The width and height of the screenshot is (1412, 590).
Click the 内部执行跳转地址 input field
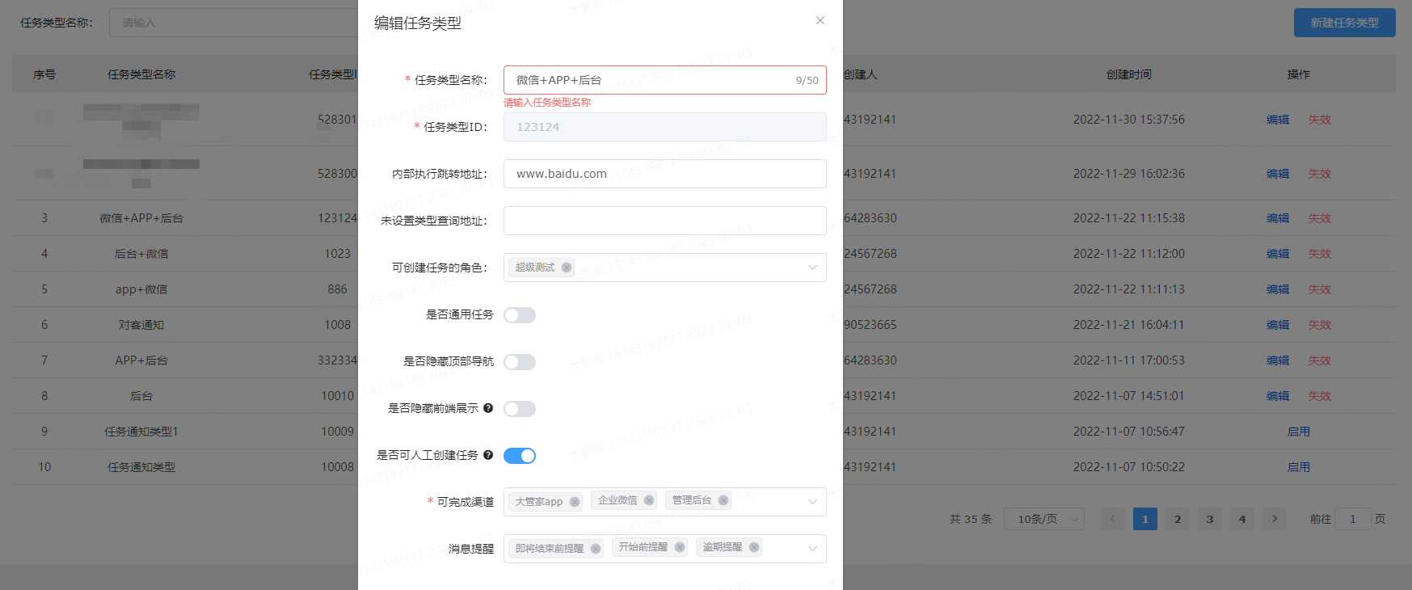(x=665, y=174)
